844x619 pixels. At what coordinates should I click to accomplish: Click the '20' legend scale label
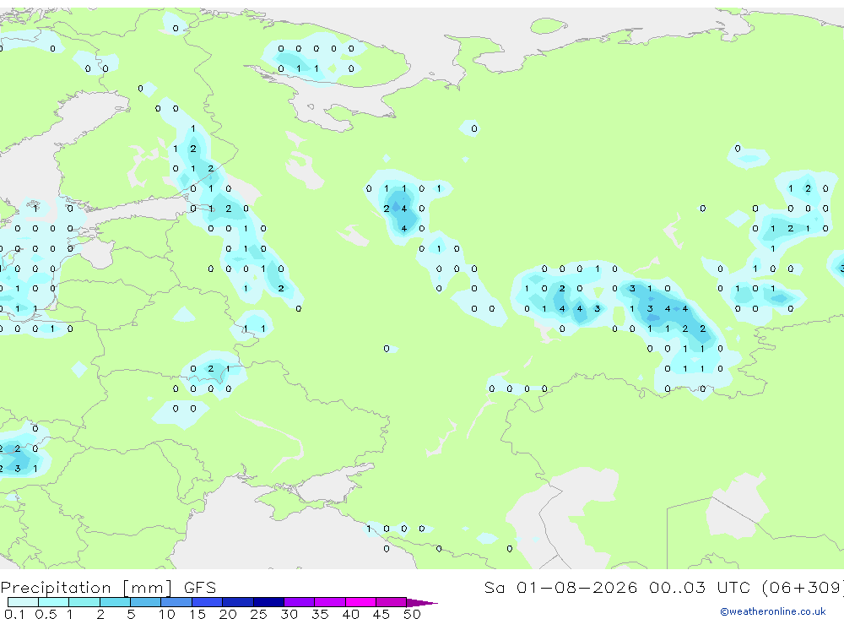click(x=228, y=614)
